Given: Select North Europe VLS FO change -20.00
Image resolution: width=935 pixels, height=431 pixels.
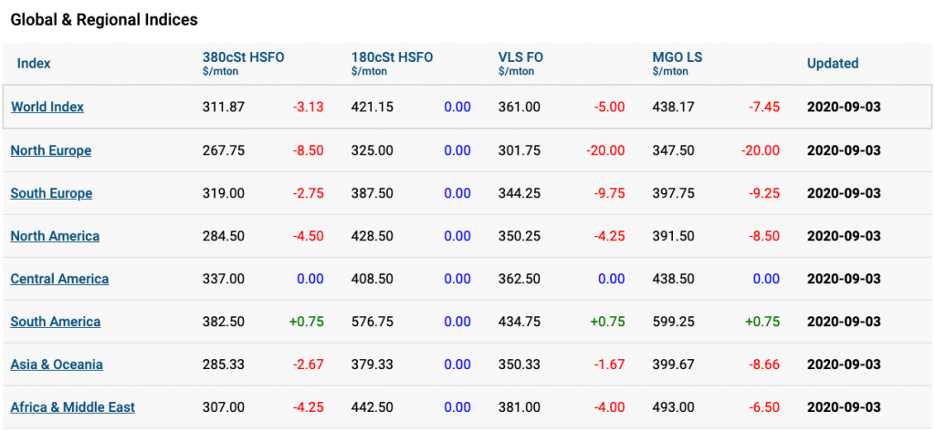Looking at the screenshot, I should [x=605, y=150].
